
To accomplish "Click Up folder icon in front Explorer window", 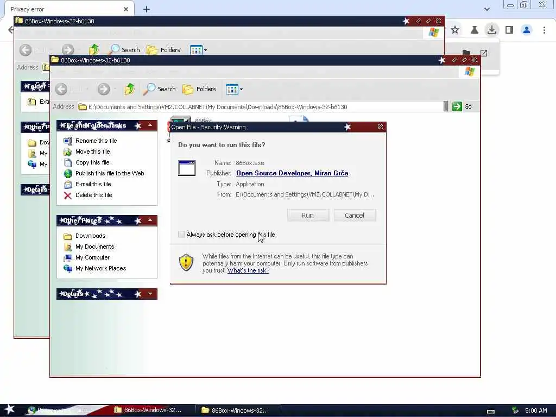I will pyautogui.click(x=129, y=89).
